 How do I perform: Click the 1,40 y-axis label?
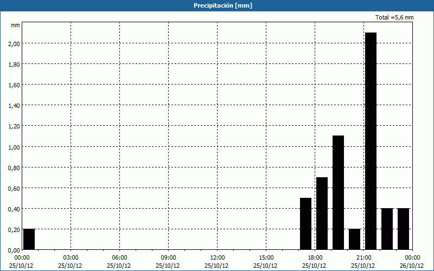[14, 106]
